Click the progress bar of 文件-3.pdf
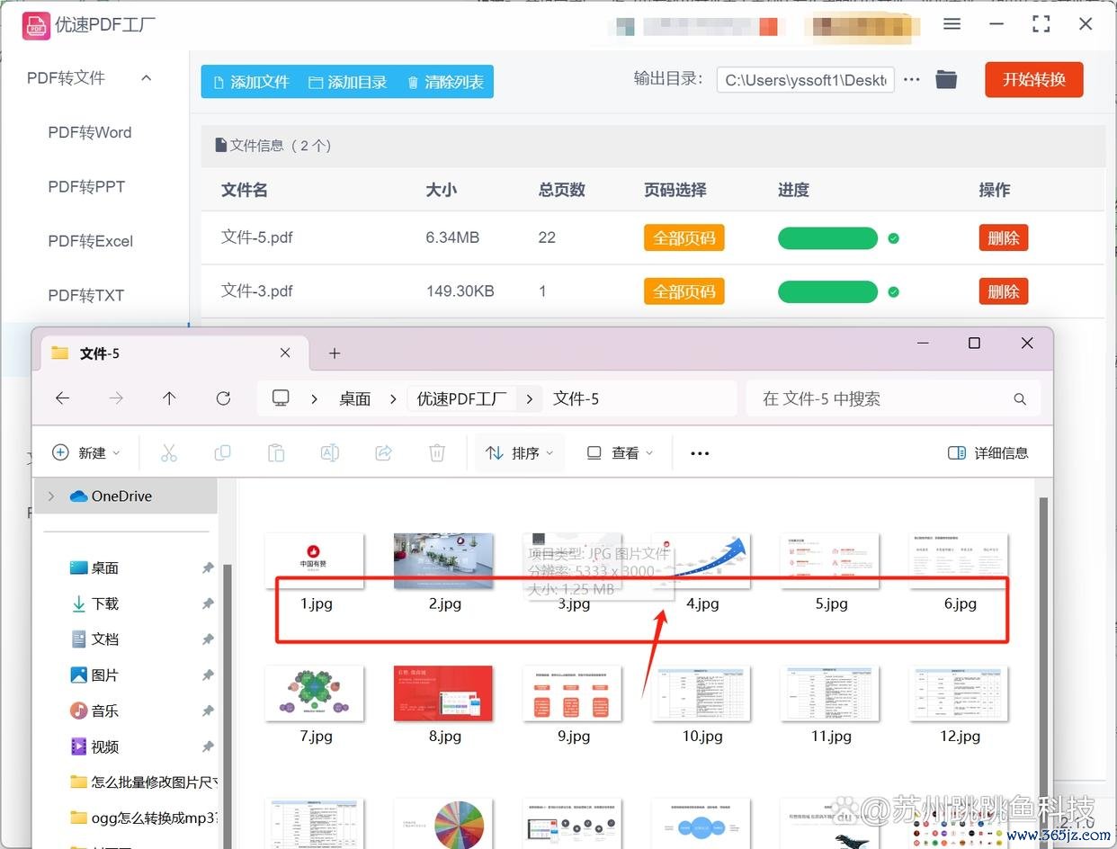 pos(827,291)
